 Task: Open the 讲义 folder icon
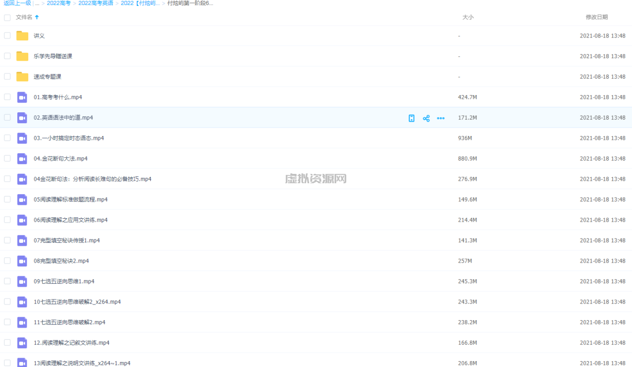click(22, 35)
